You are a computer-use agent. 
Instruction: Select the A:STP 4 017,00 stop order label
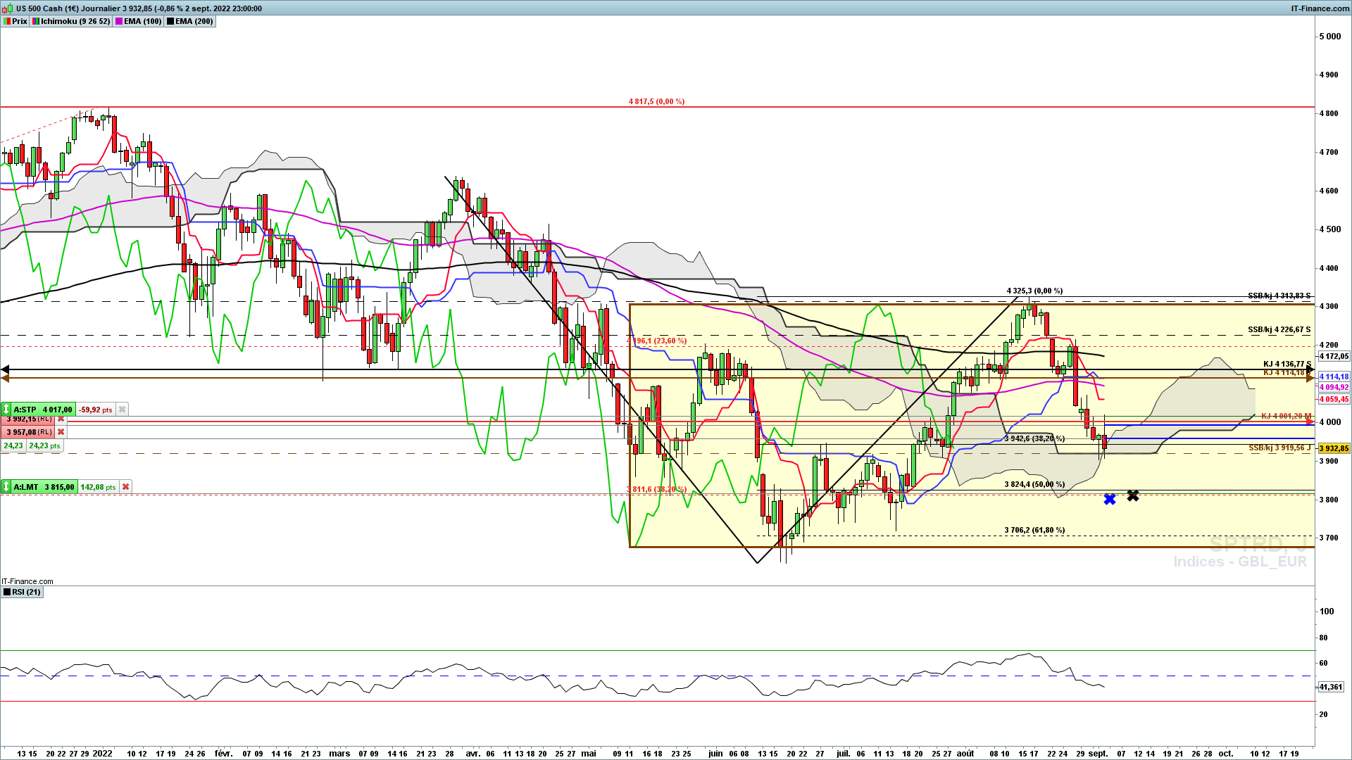coord(43,410)
